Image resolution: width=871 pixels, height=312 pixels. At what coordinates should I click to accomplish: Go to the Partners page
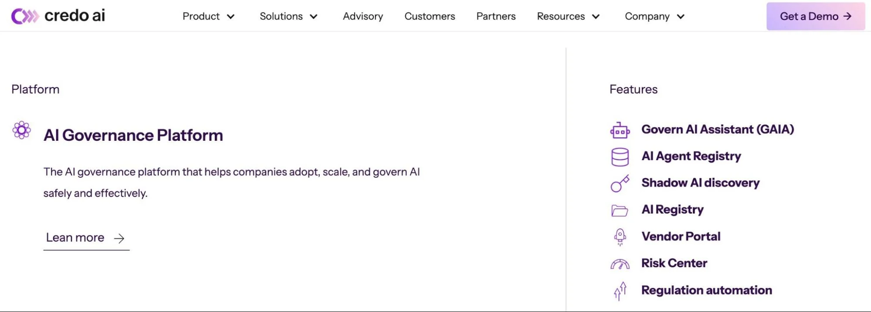(496, 16)
